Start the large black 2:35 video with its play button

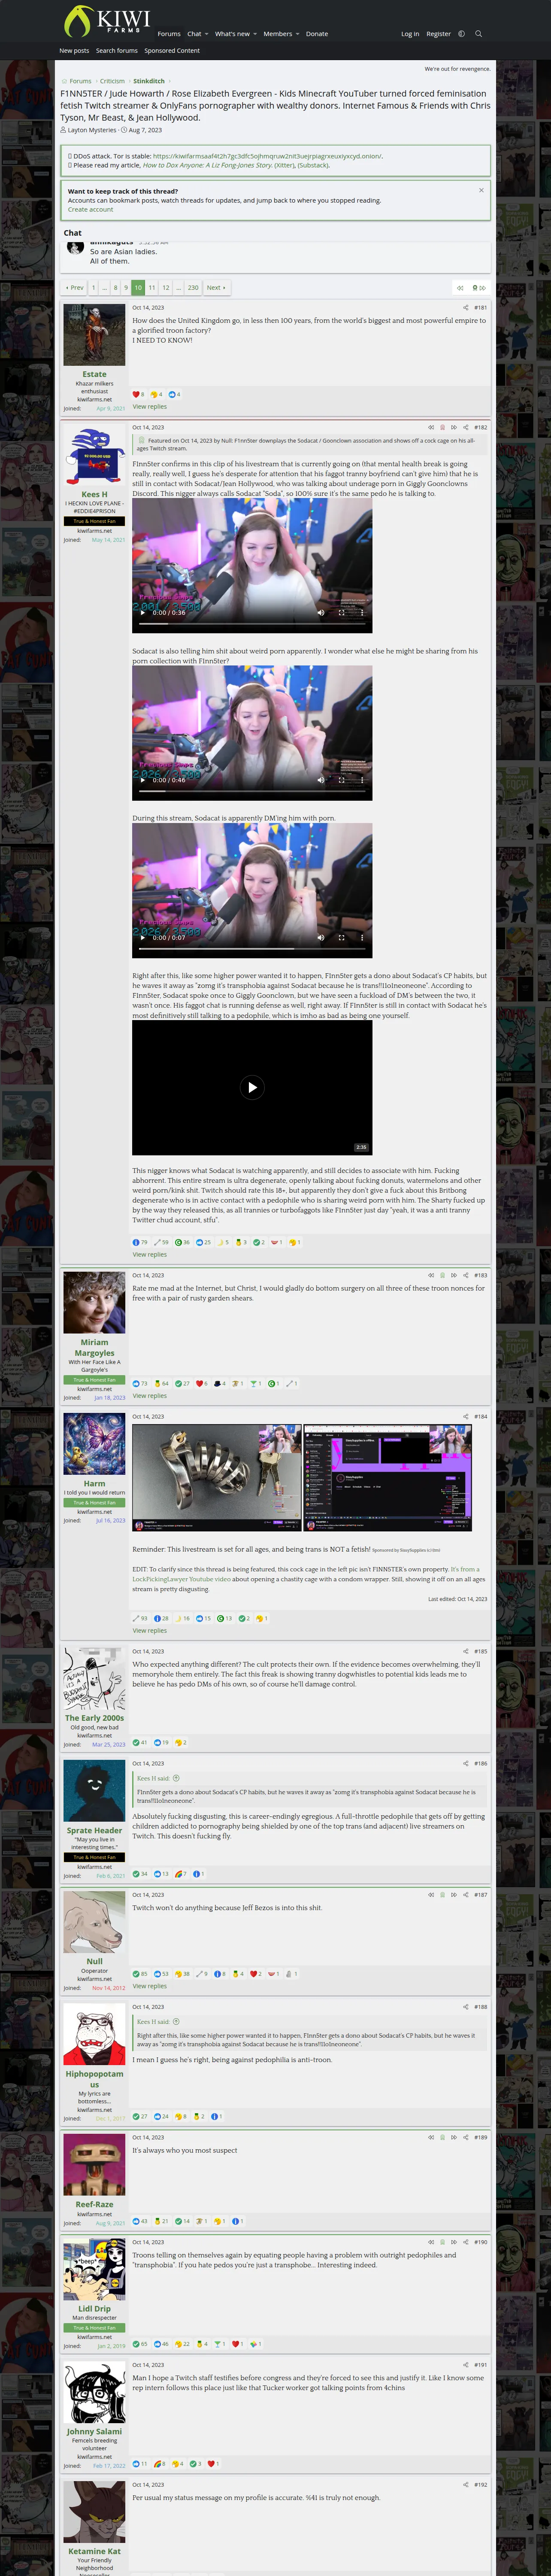click(x=252, y=1087)
